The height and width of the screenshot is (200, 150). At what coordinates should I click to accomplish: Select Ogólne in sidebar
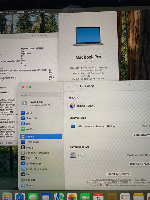[x=41, y=137]
